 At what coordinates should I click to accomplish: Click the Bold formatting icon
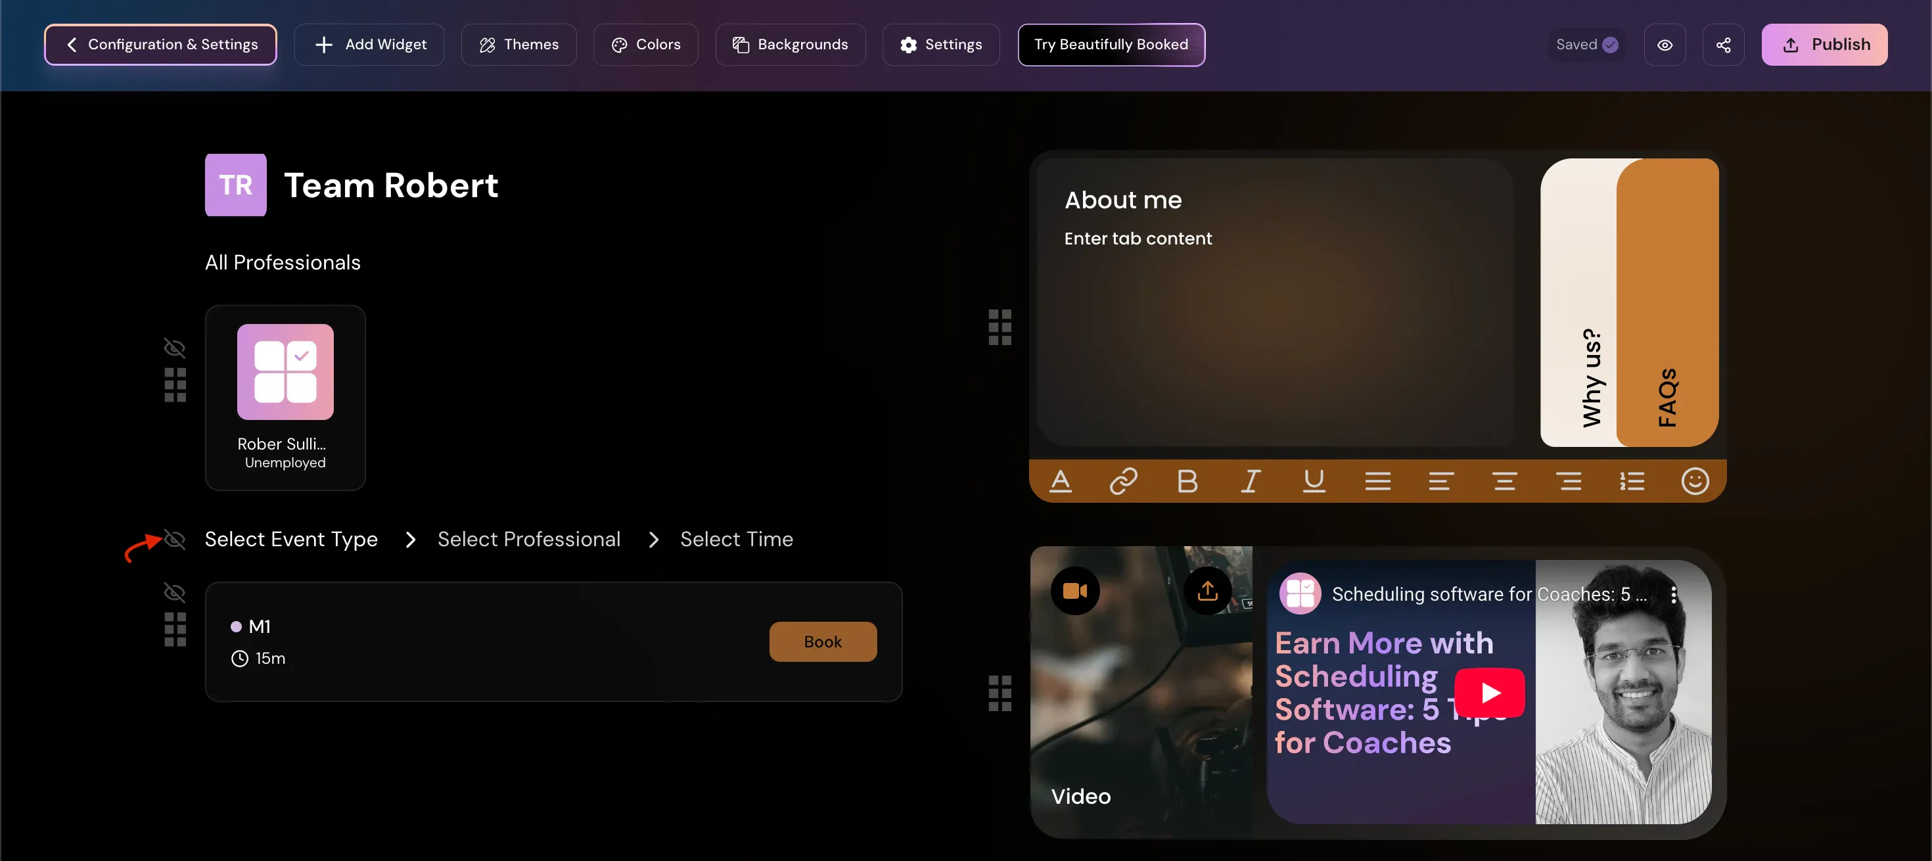(1187, 480)
